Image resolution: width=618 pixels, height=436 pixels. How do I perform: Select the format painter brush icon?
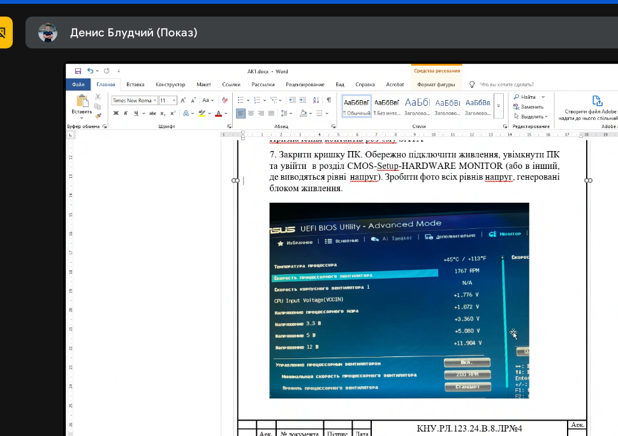(98, 116)
